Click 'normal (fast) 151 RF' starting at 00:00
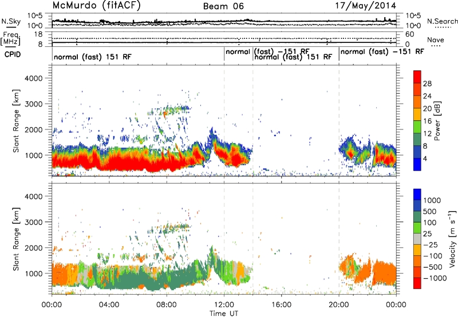The width and height of the screenshot is (458, 317). 93,57
